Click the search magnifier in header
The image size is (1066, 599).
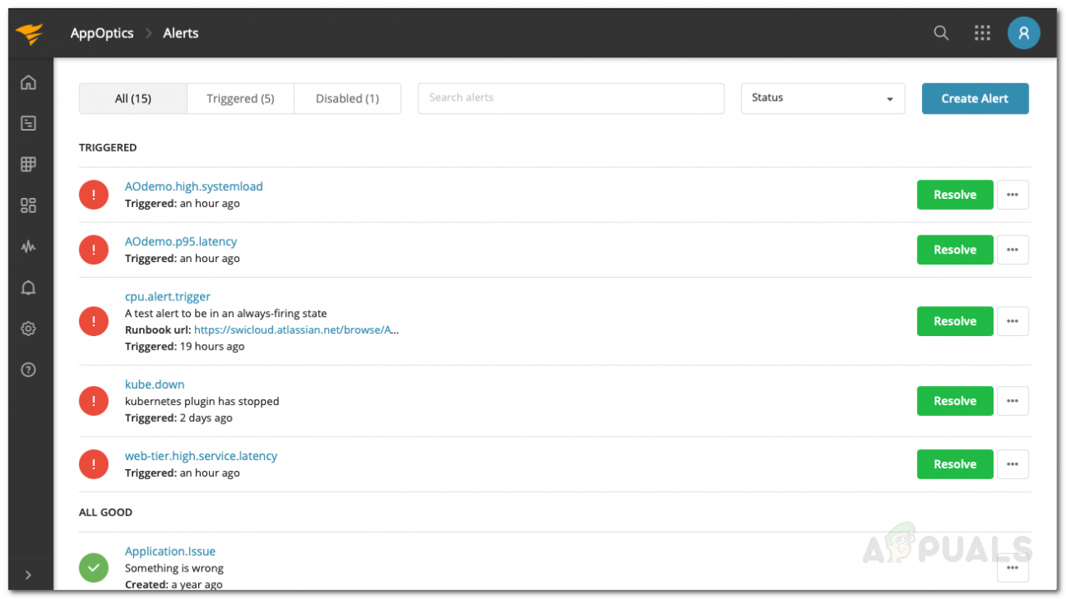coord(941,33)
